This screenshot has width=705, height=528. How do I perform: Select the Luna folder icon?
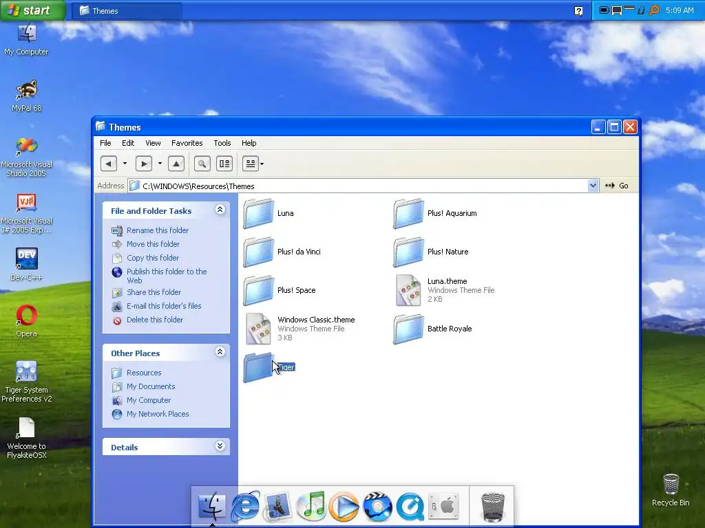pyautogui.click(x=259, y=214)
